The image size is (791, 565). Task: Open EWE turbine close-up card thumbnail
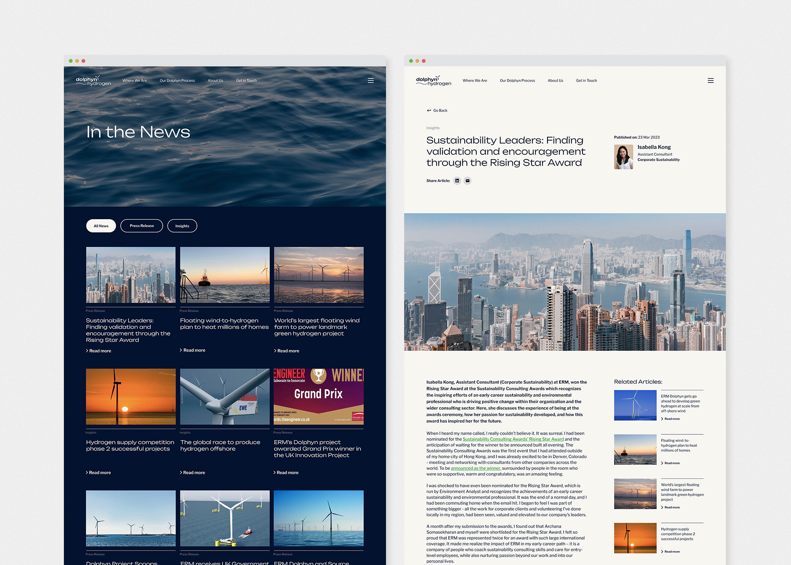click(225, 396)
